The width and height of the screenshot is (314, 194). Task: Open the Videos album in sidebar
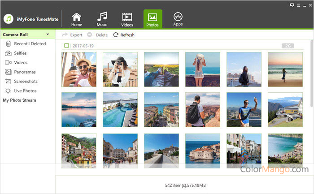click(20, 63)
